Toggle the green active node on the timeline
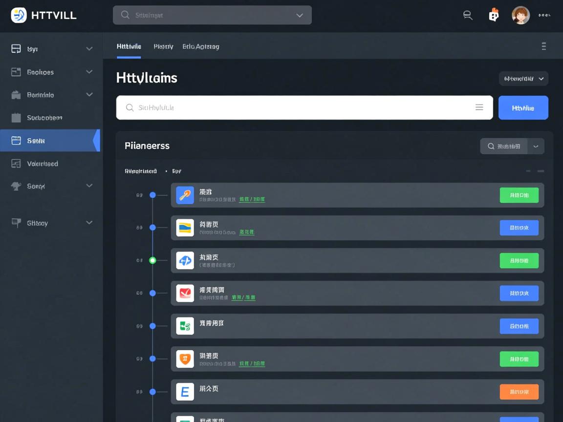 [x=152, y=260]
